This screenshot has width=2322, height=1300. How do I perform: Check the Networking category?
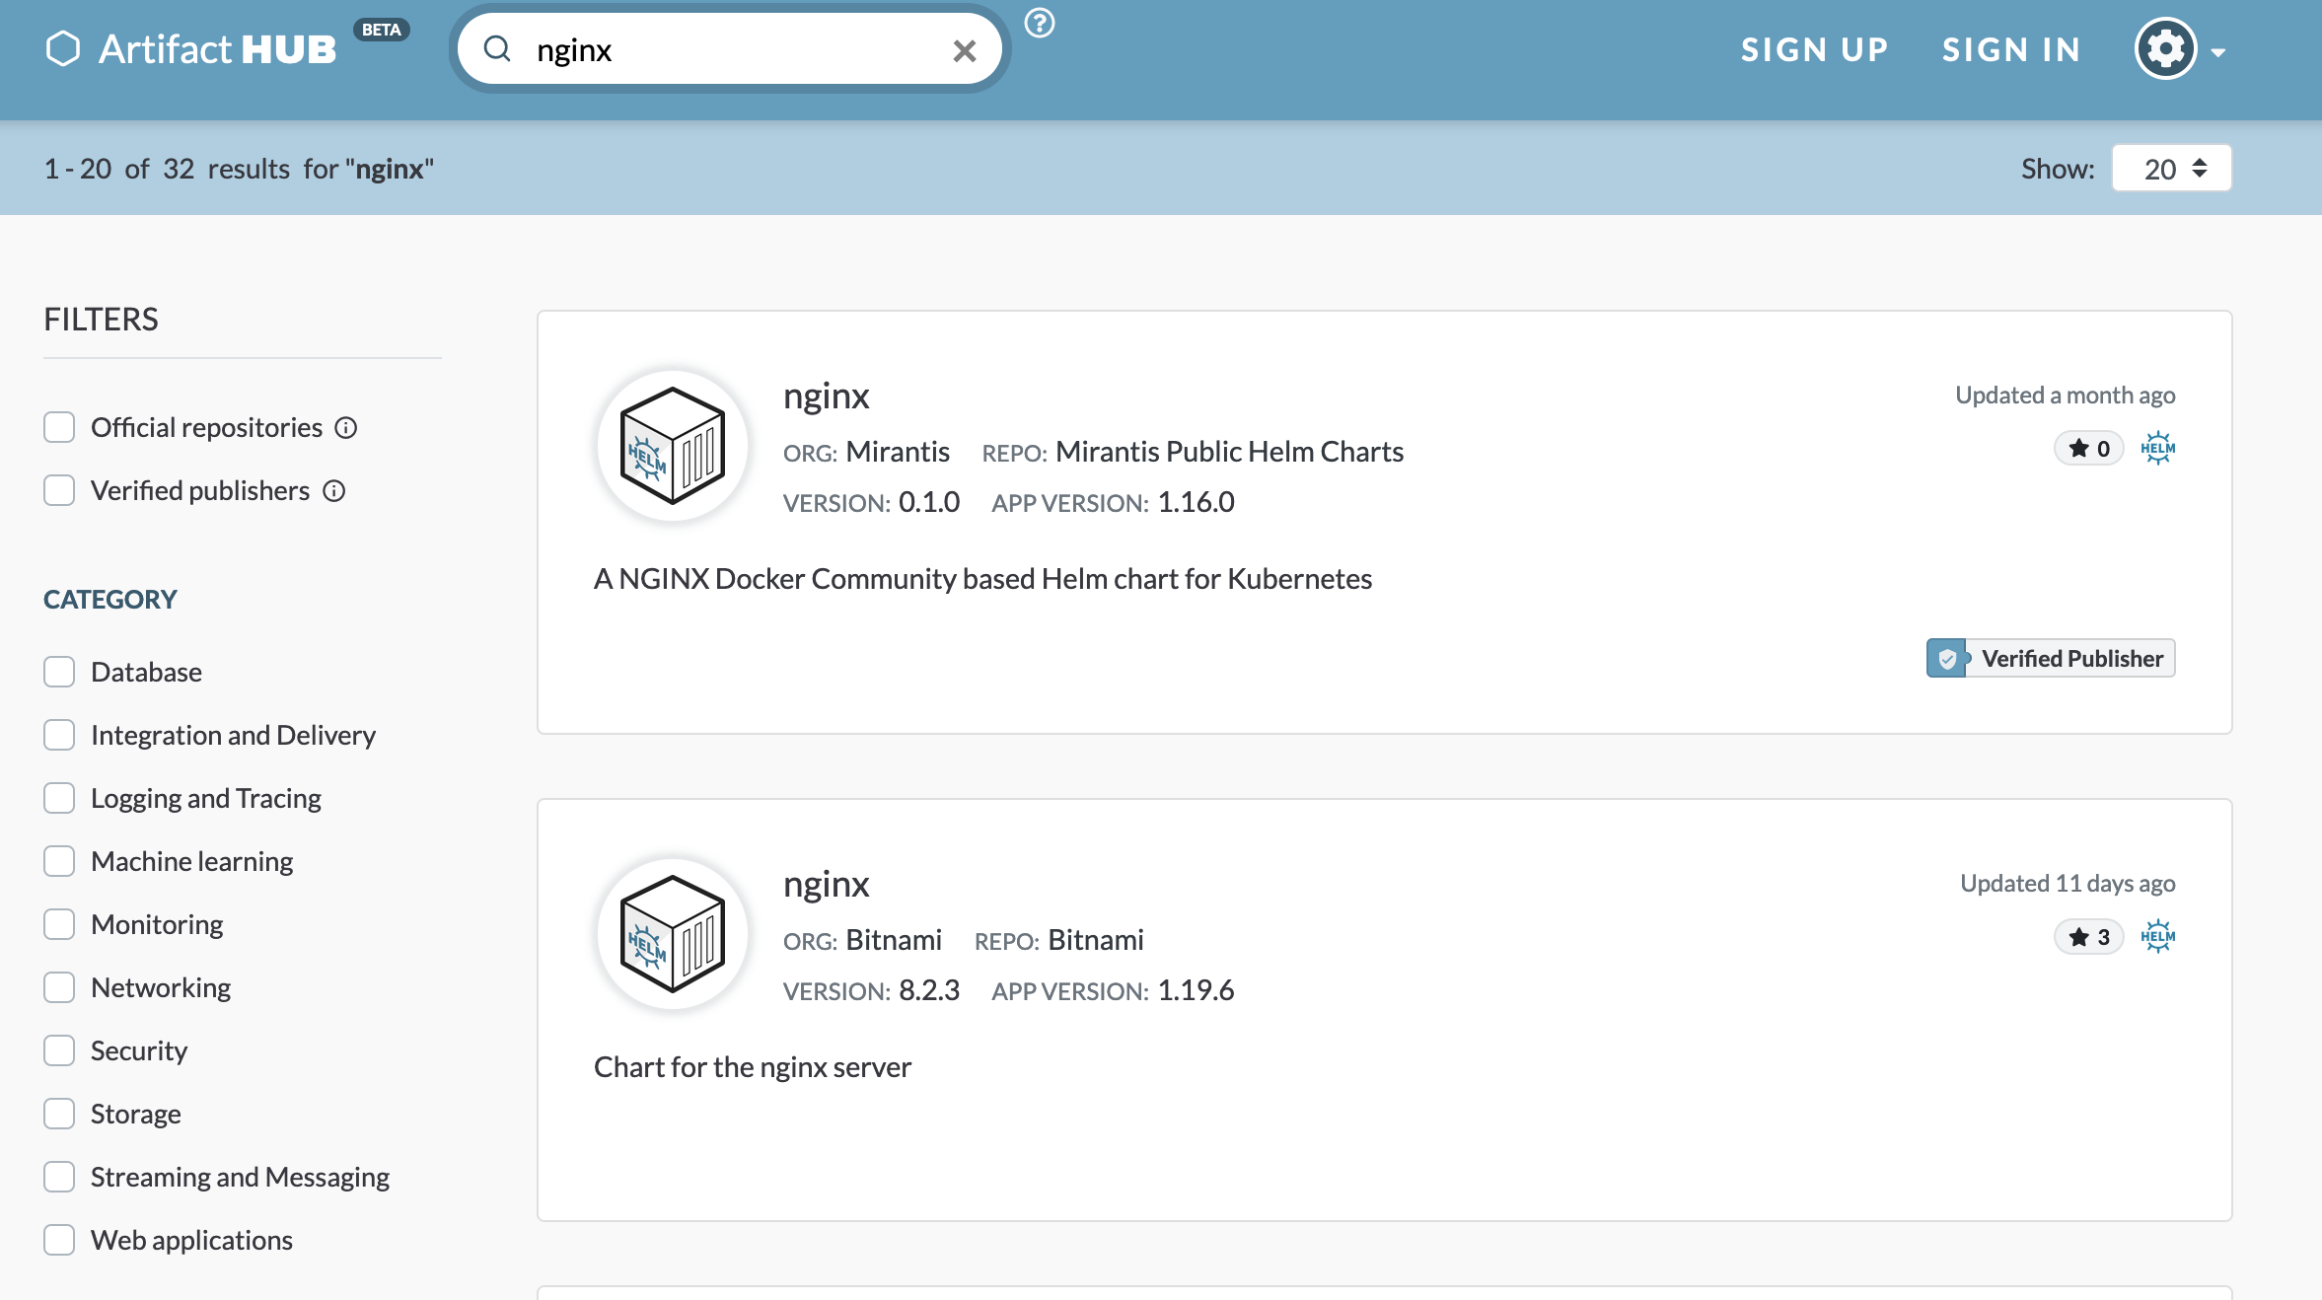pos(59,987)
